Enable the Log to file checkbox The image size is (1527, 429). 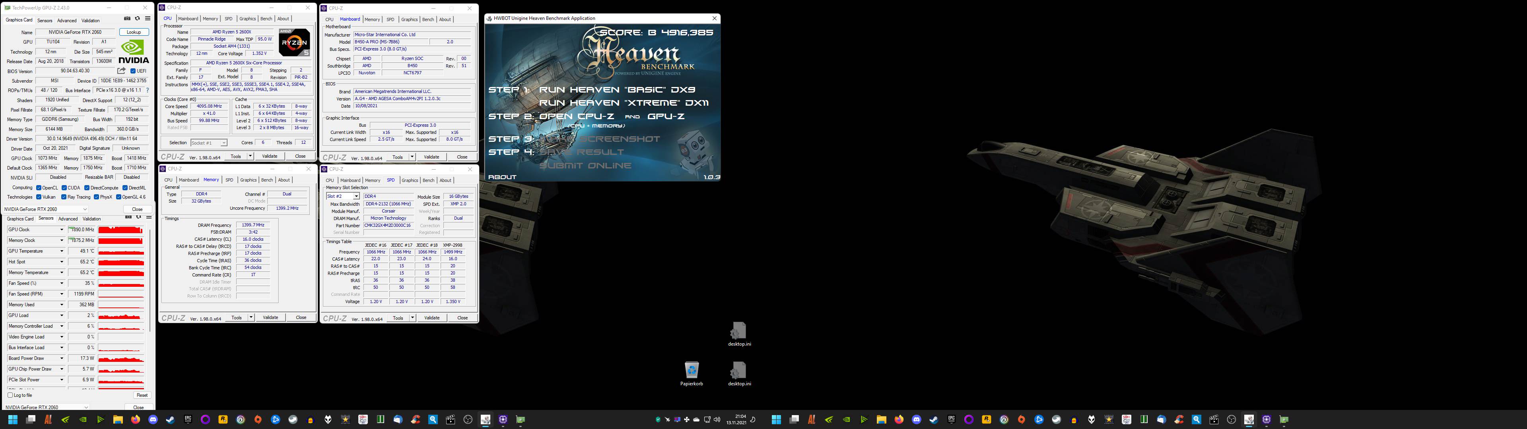pos(10,395)
